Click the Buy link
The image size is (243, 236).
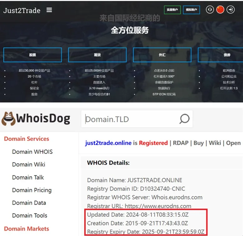(199, 143)
